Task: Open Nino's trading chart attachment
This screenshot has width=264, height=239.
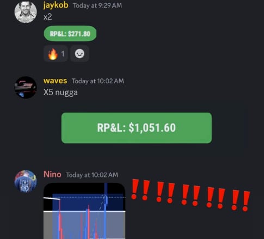Action: pos(84,211)
